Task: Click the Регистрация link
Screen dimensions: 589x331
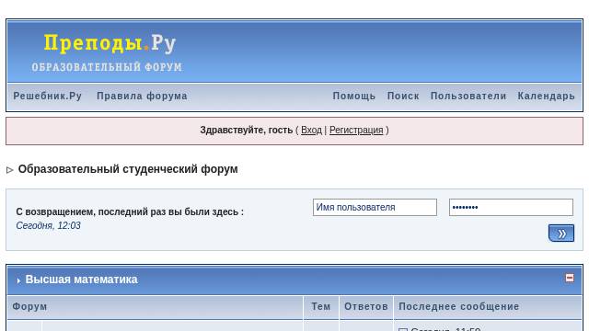Action: [x=356, y=131]
